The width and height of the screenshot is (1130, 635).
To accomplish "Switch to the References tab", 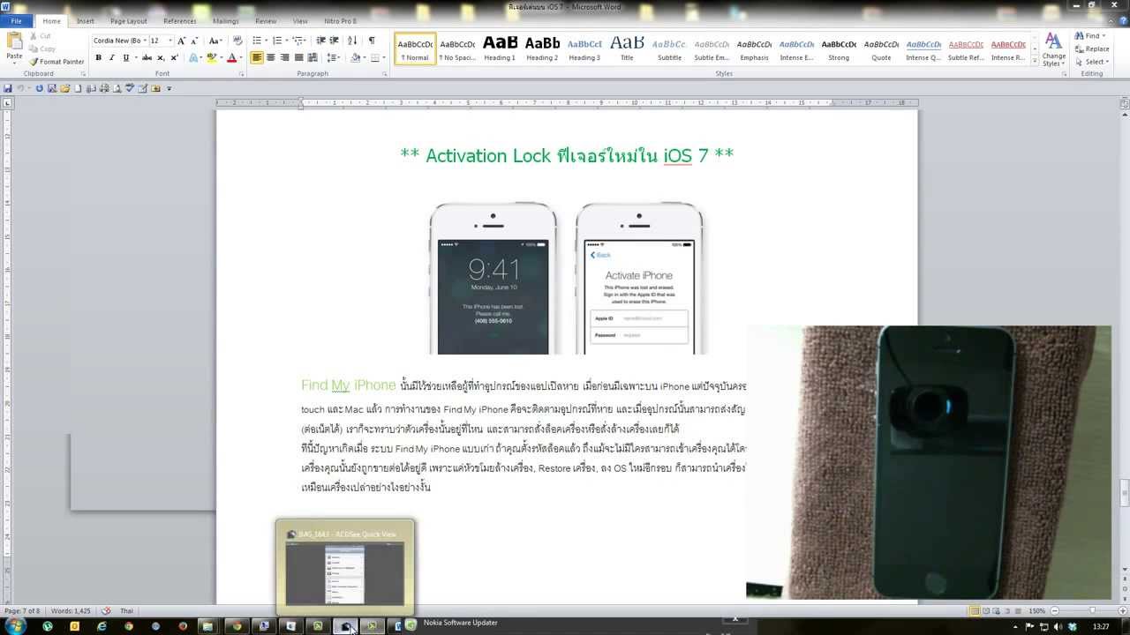I will (x=180, y=21).
